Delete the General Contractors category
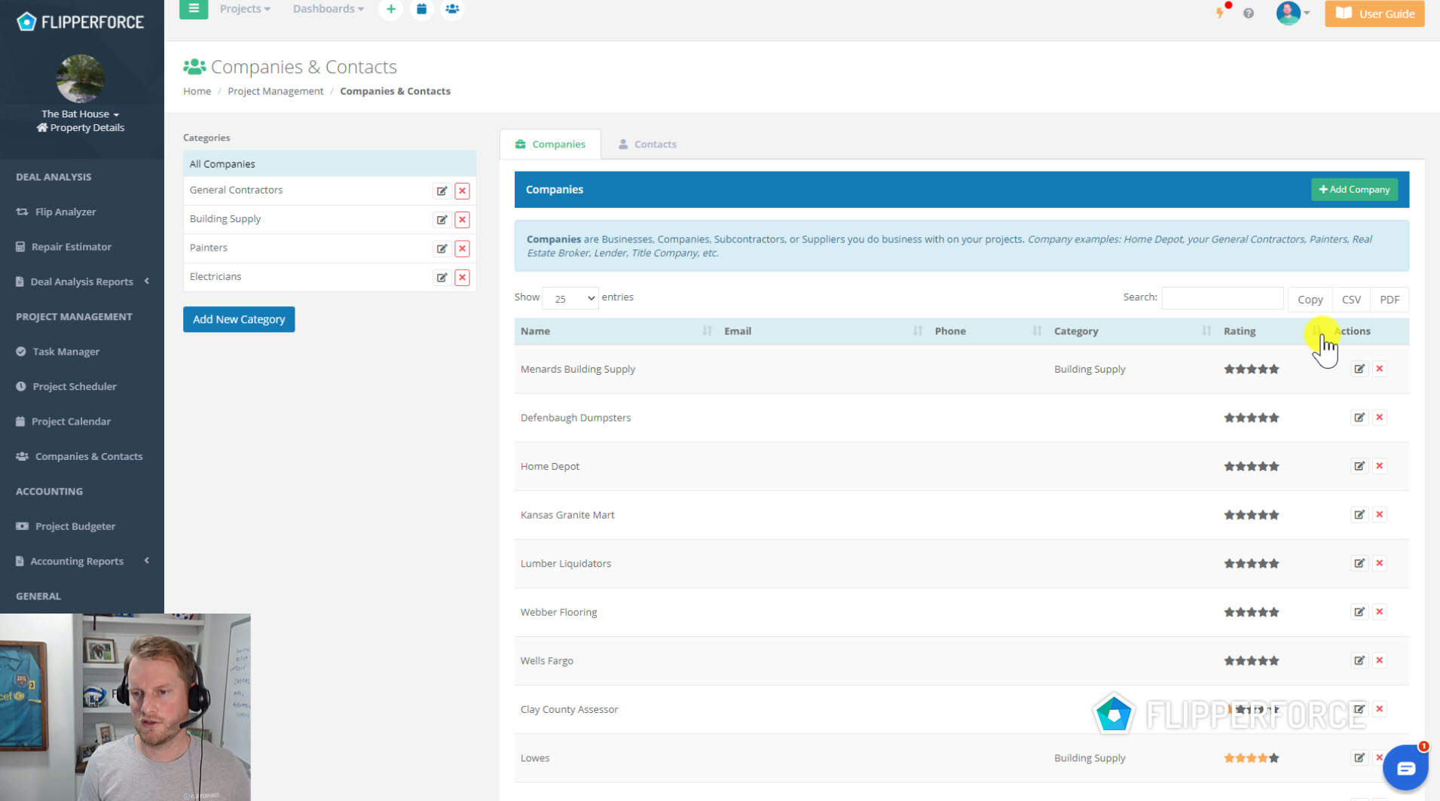This screenshot has width=1440, height=801. pos(463,191)
